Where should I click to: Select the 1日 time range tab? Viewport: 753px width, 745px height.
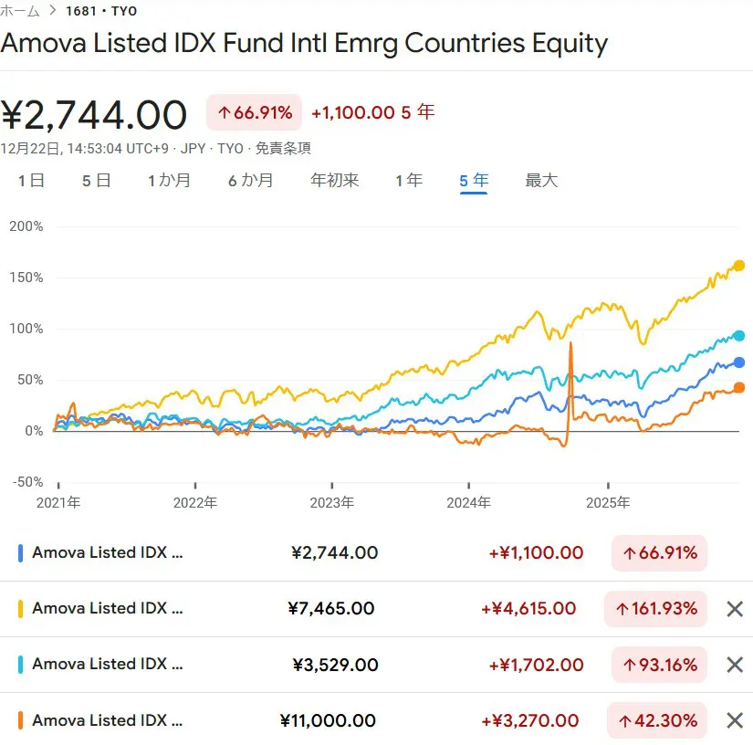coord(31,181)
